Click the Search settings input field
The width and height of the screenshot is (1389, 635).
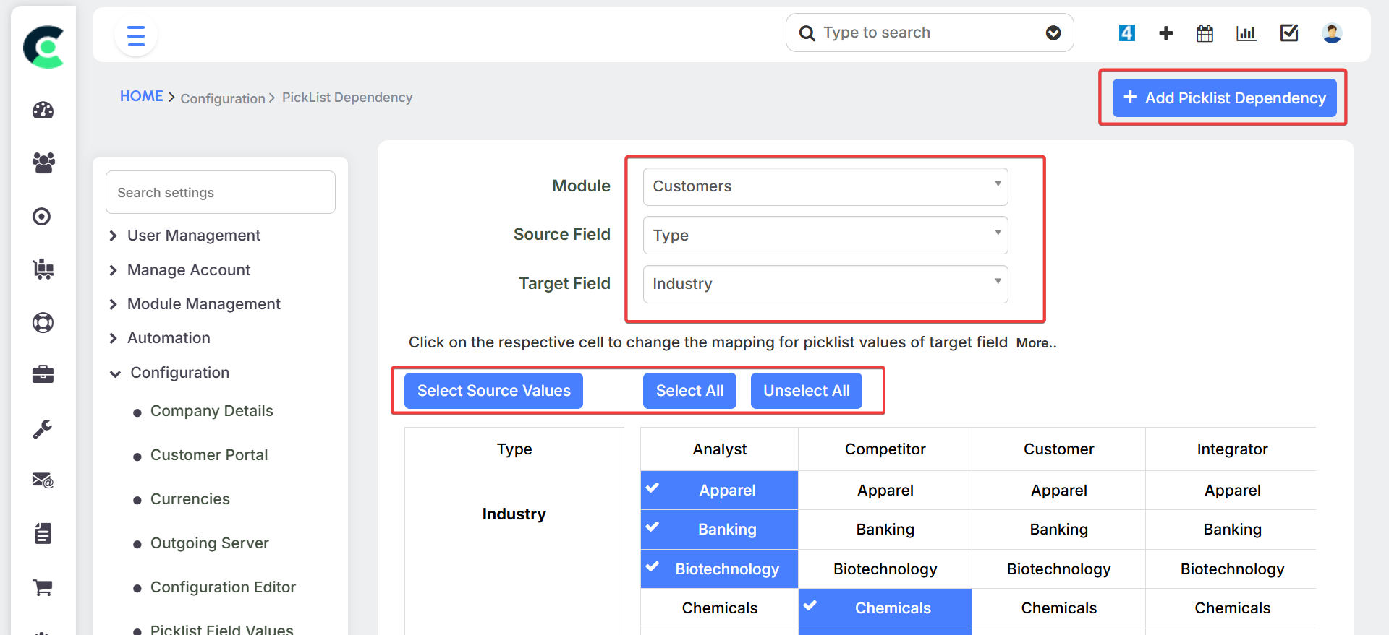[221, 193]
